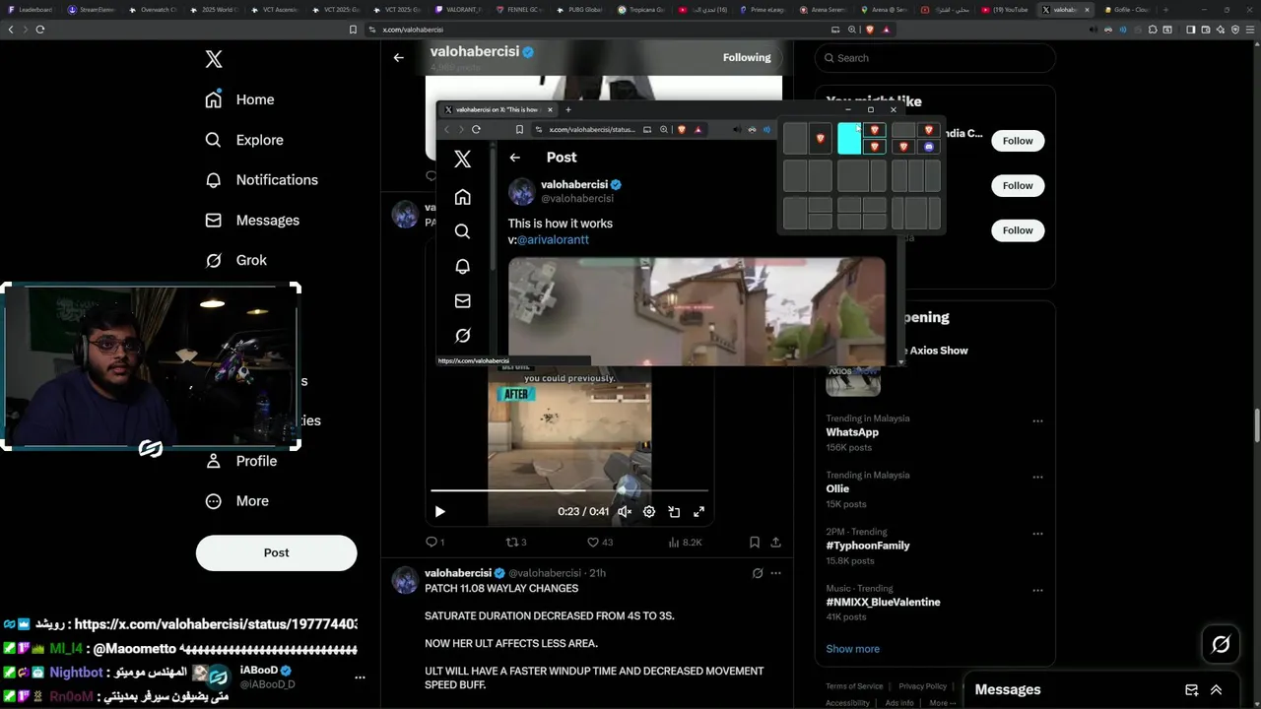Image resolution: width=1261 pixels, height=709 pixels.
Task: Switch to the Gofile browser tab
Action: click(x=1128, y=10)
